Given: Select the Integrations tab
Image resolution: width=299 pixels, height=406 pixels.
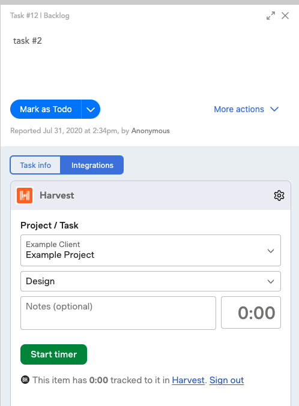Looking at the screenshot, I should coord(92,165).
